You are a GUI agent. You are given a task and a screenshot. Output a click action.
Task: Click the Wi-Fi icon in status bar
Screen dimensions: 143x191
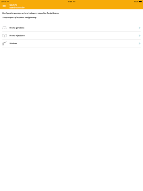tap(8, 2)
